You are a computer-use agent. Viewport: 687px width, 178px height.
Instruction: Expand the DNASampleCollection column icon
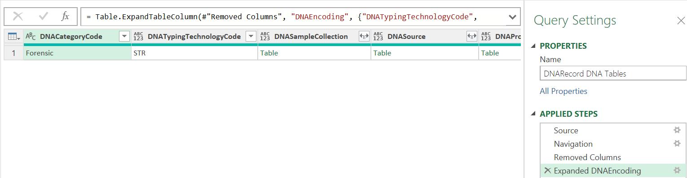[x=364, y=37]
